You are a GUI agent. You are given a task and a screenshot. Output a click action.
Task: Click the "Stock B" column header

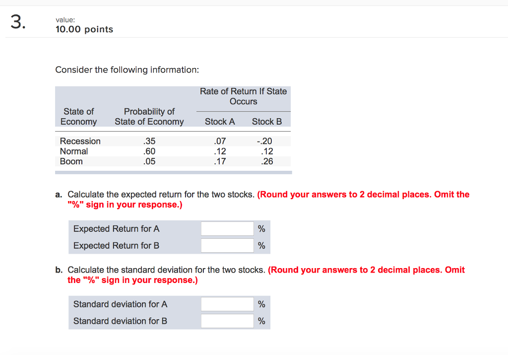point(267,122)
